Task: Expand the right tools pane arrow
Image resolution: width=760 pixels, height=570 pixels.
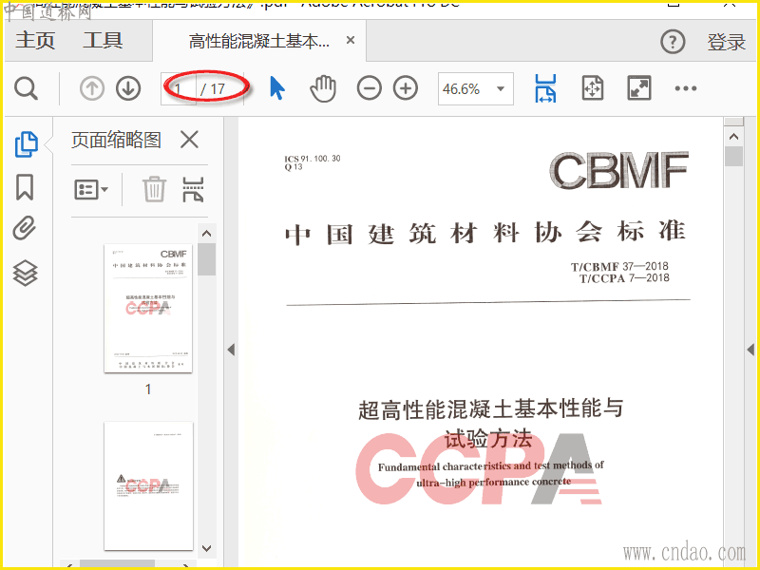Action: point(750,350)
